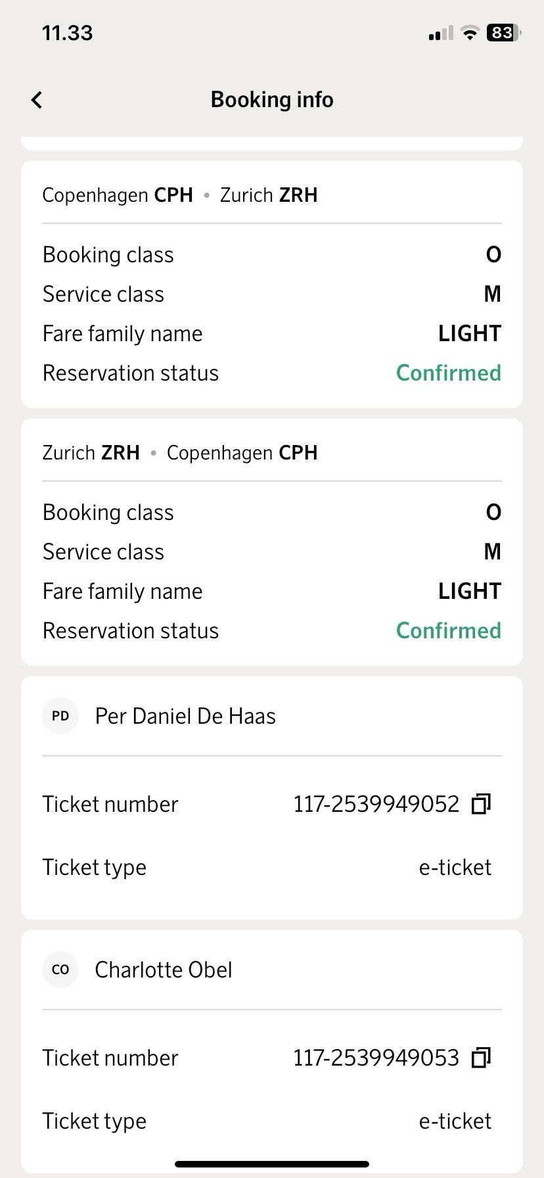This screenshot has height=1178, width=544.
Task: Tap the cellular signal bars
Action: (x=440, y=34)
